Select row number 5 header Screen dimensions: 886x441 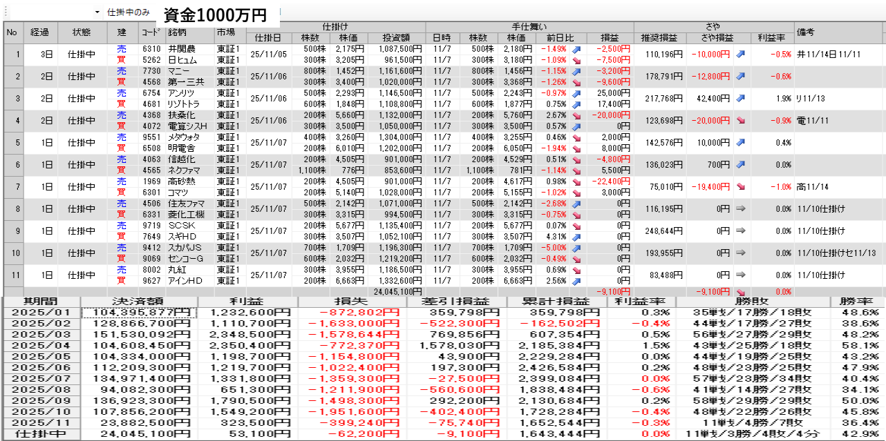click(12, 142)
